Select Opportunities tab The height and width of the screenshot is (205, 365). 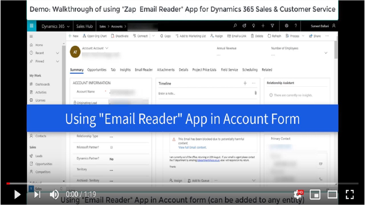[97, 70]
